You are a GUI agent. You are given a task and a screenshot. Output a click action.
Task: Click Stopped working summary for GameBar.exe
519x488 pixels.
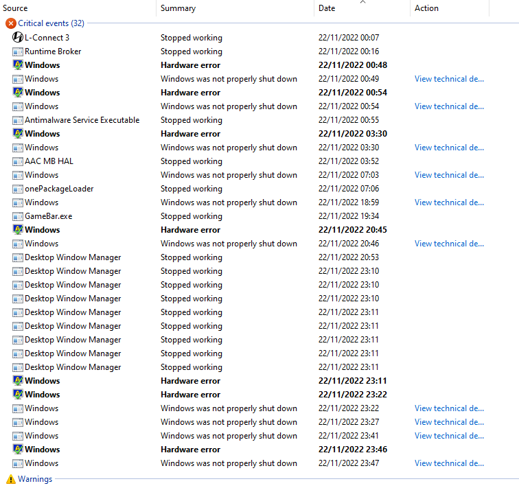pyautogui.click(x=192, y=216)
